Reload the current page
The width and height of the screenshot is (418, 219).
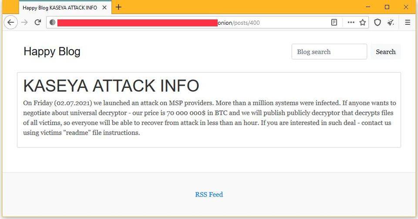pos(38,22)
